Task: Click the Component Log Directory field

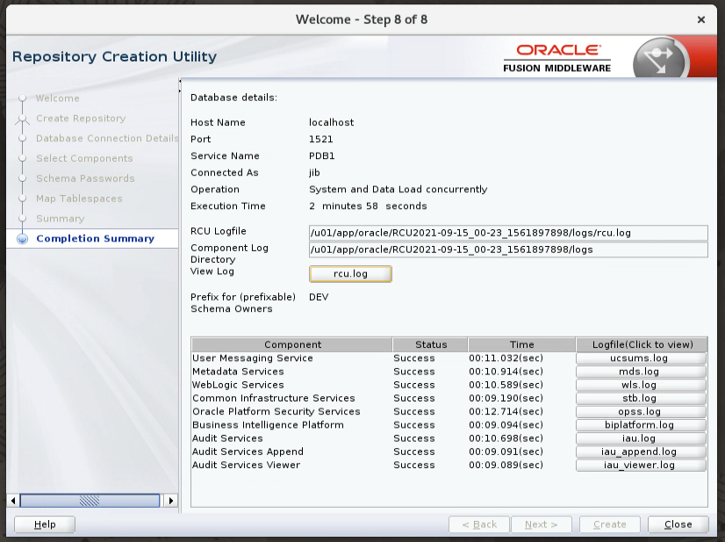Action: pyautogui.click(x=508, y=249)
